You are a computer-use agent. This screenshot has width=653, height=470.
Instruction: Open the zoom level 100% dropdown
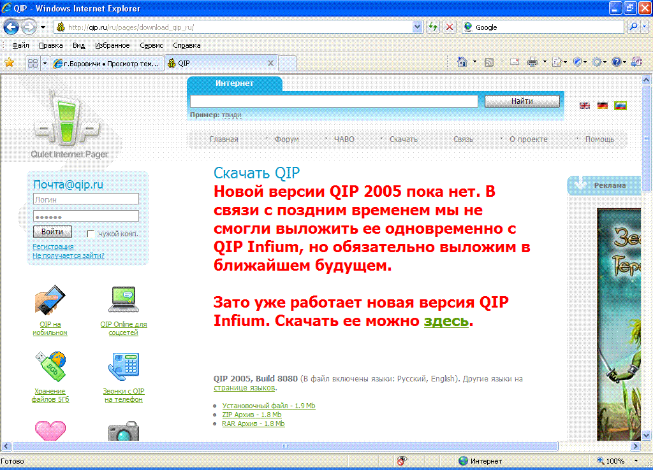[x=636, y=461]
